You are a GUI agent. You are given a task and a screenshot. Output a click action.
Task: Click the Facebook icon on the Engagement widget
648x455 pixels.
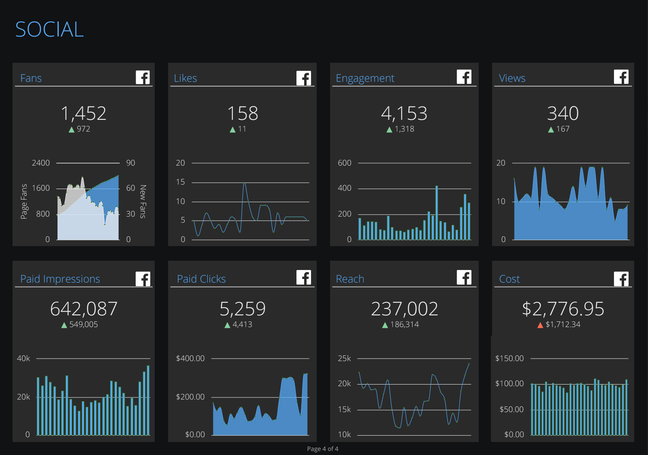click(x=464, y=77)
